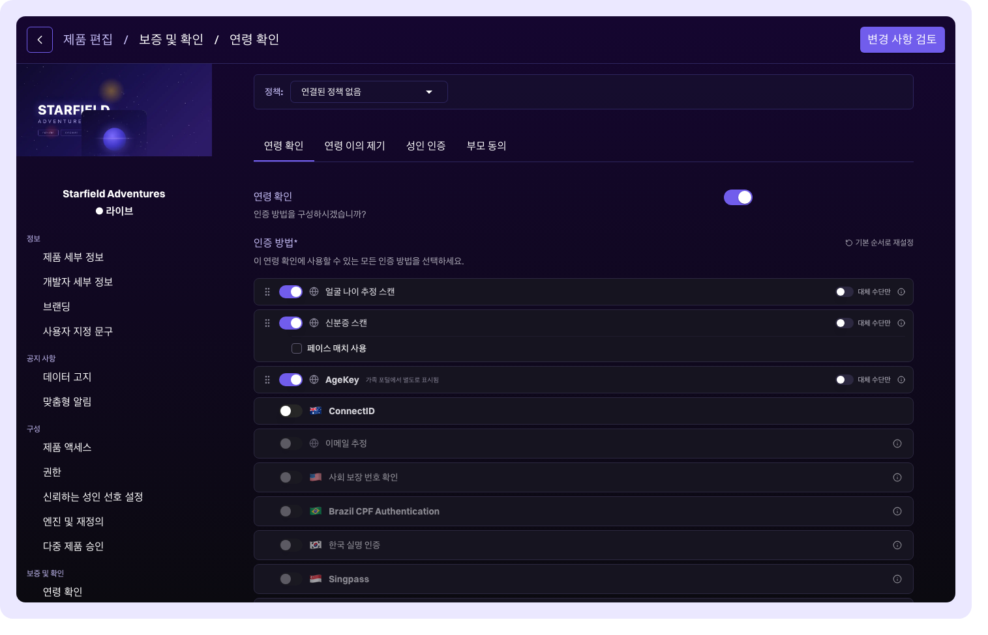Open 개발자 세부 정보 in sidebar
The width and height of the screenshot is (988, 635).
[78, 282]
